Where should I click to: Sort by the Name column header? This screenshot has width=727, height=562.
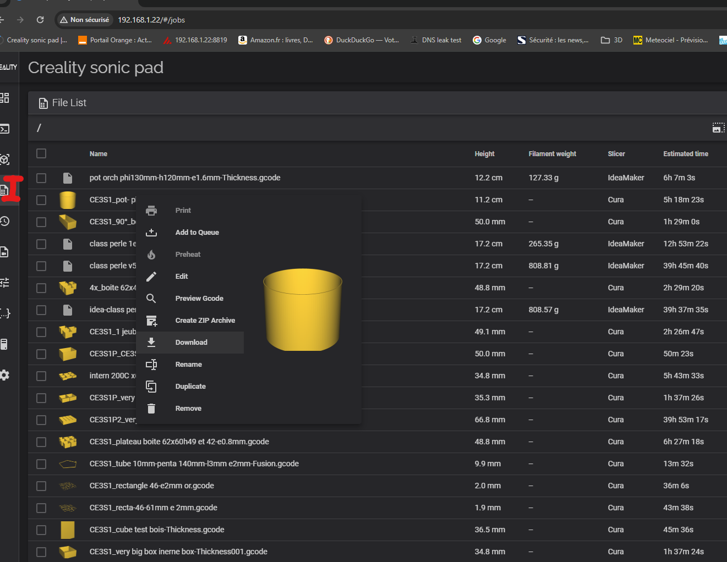coord(99,154)
